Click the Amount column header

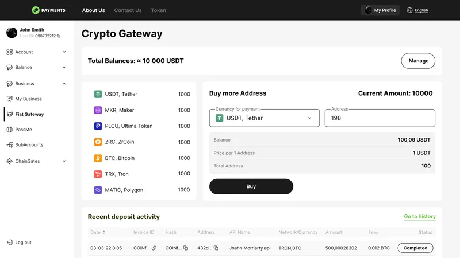(x=333, y=232)
